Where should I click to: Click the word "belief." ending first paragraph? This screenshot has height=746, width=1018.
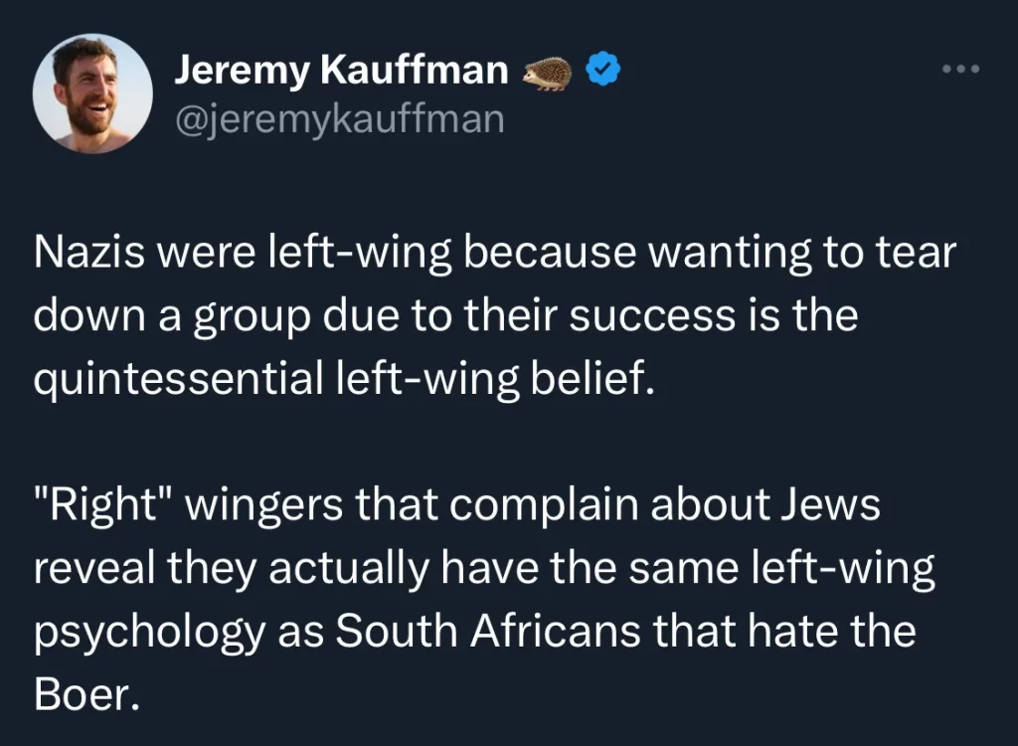pos(593,378)
